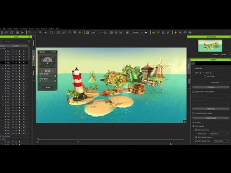Select the Rotate tool icon
The image size is (231, 173).
tap(51, 33)
